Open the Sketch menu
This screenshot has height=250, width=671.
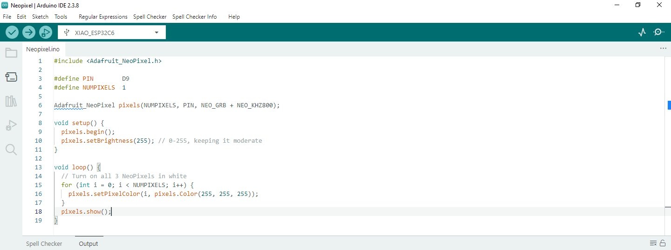coord(40,17)
